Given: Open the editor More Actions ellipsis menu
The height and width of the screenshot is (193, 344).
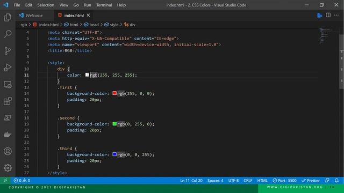Looking at the screenshot, I should pyautogui.click(x=336, y=15).
